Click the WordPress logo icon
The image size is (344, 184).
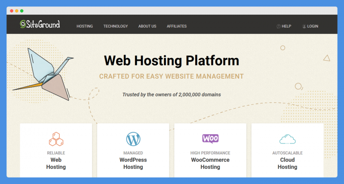133,139
